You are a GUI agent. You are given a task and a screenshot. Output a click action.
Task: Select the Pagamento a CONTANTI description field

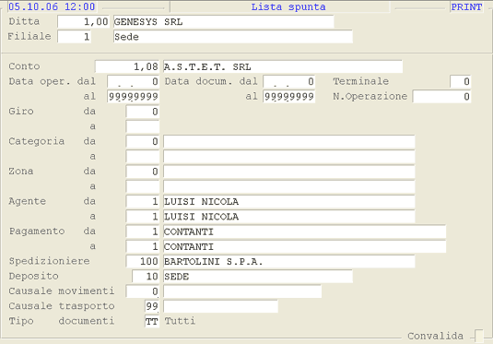304,246
